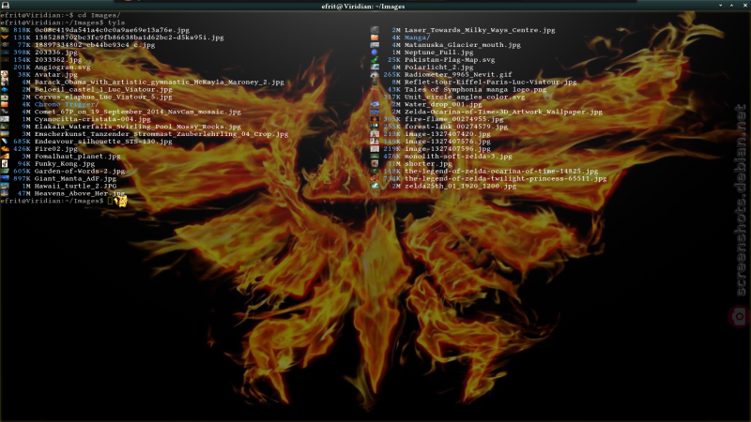Click the thumbnail beside Laser_Towards_Milky_Ways_Centre.jpg
This screenshot has width=751, height=422.
pos(375,30)
